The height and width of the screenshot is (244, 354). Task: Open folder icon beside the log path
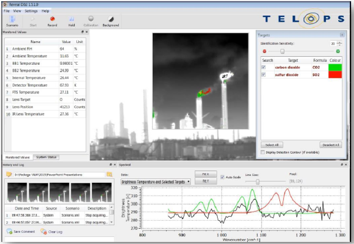(x=9, y=175)
